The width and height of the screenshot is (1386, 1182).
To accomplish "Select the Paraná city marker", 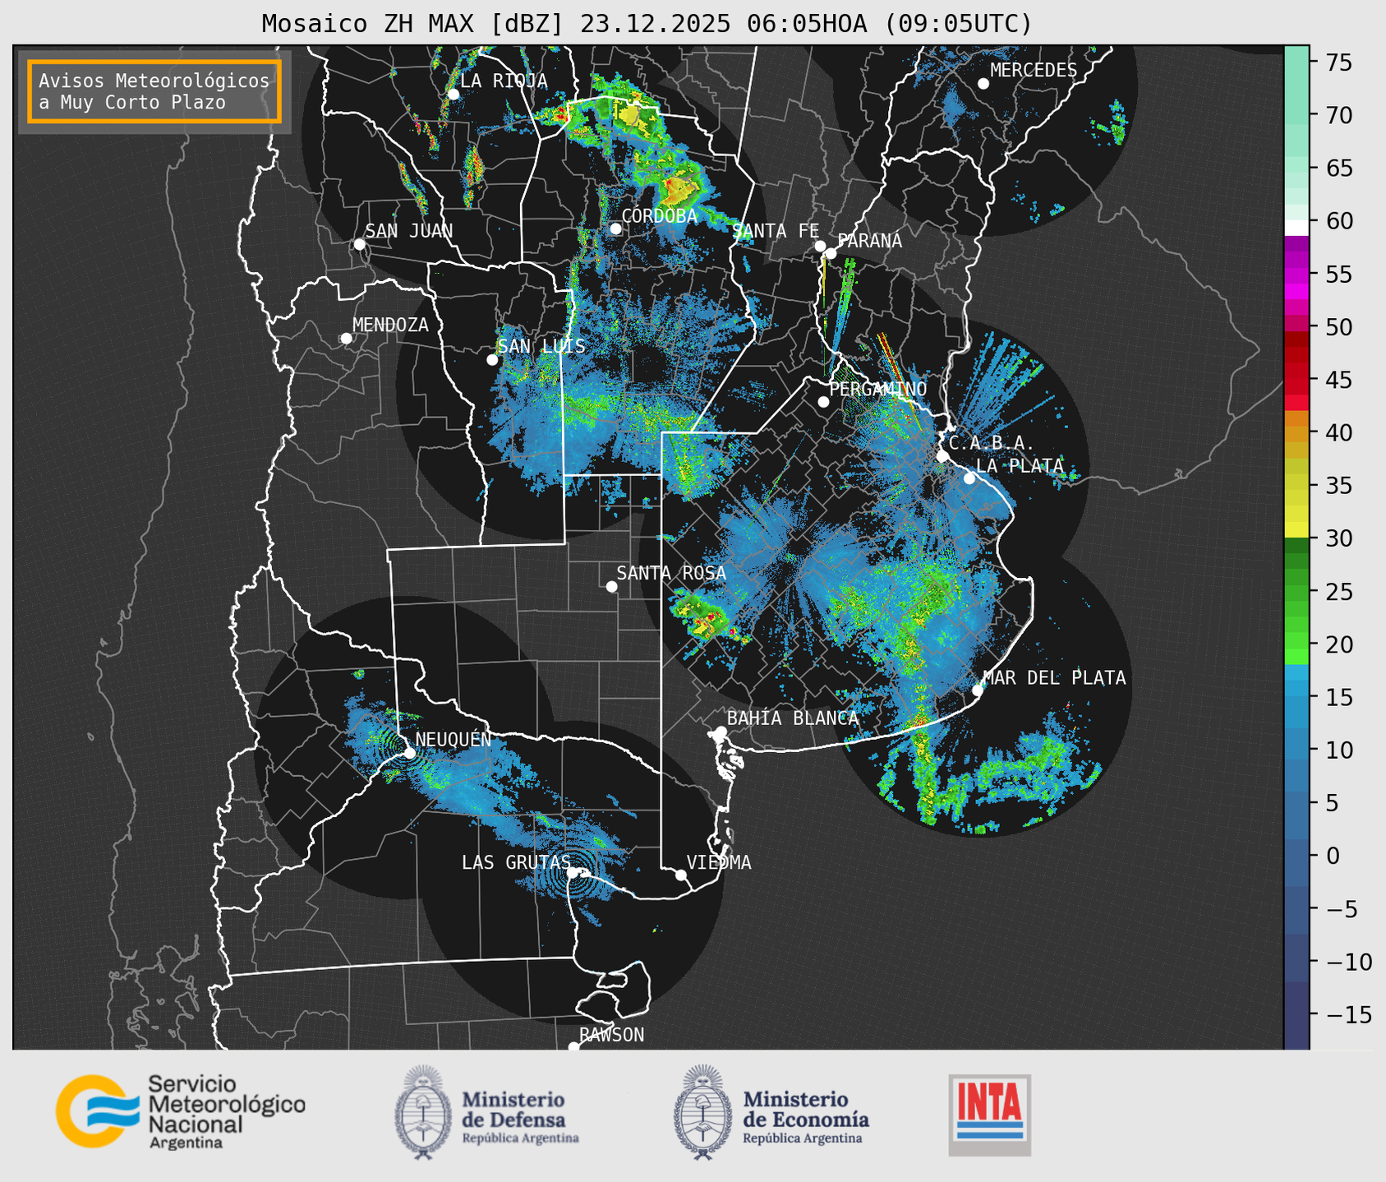I will (x=831, y=253).
